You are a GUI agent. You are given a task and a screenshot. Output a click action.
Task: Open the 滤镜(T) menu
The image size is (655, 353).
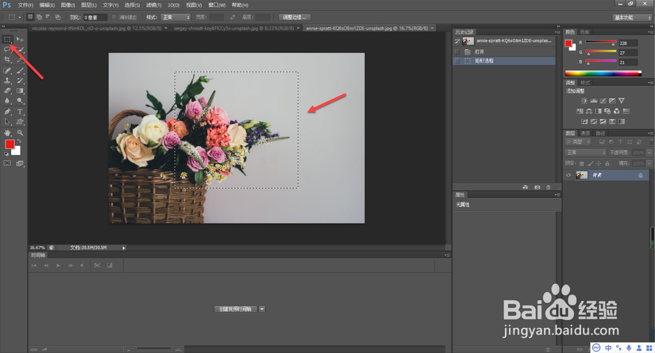[x=154, y=5]
